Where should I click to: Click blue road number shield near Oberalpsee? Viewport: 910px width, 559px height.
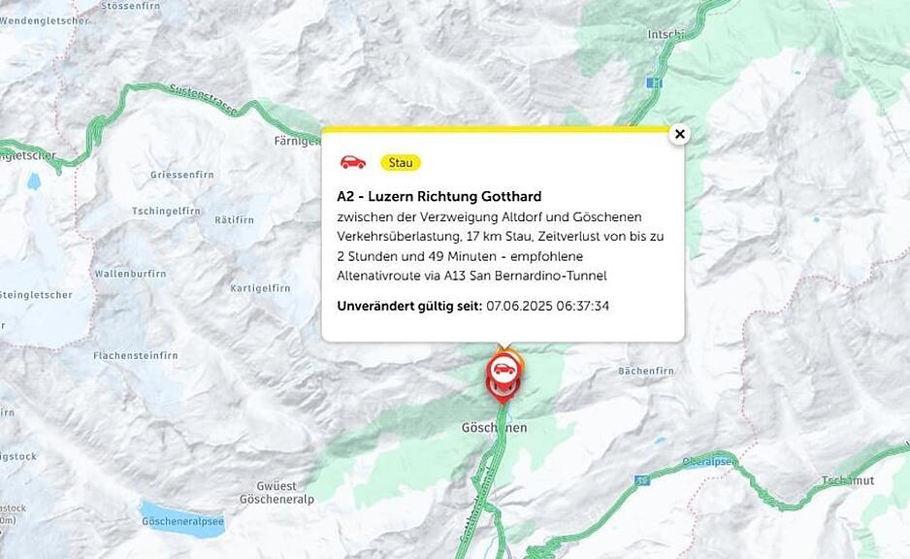click(x=640, y=480)
